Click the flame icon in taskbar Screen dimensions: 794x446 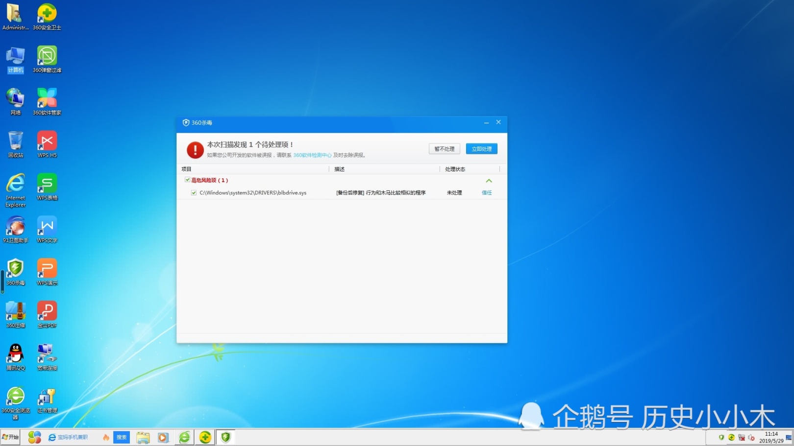click(x=106, y=437)
